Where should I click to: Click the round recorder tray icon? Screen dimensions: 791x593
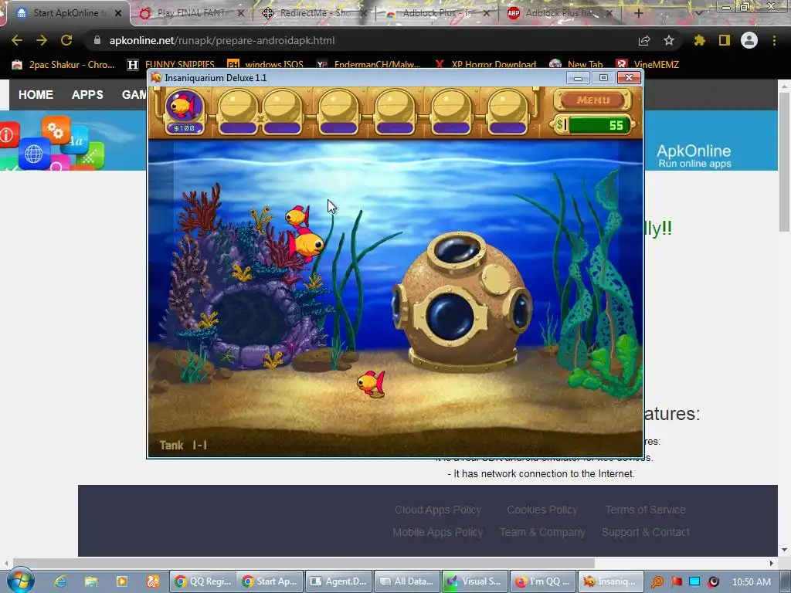(x=713, y=582)
